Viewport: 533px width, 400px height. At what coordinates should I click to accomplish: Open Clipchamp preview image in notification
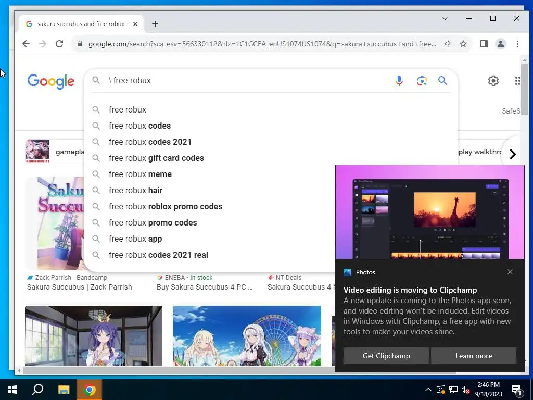pyautogui.click(x=429, y=213)
